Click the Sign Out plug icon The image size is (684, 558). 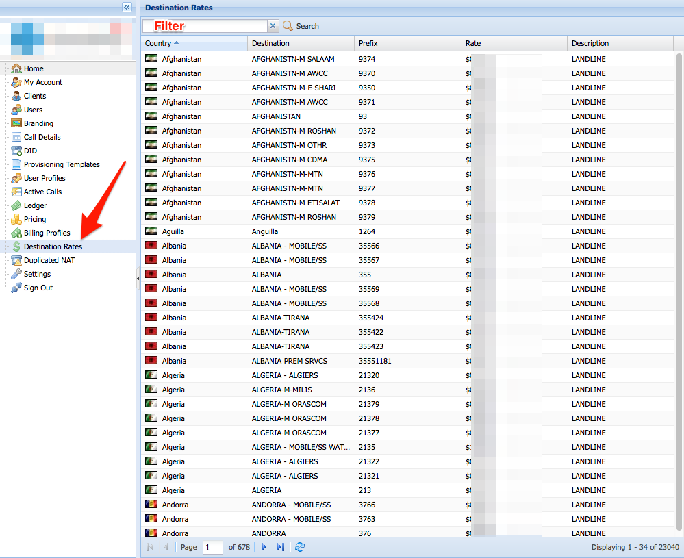(x=16, y=288)
